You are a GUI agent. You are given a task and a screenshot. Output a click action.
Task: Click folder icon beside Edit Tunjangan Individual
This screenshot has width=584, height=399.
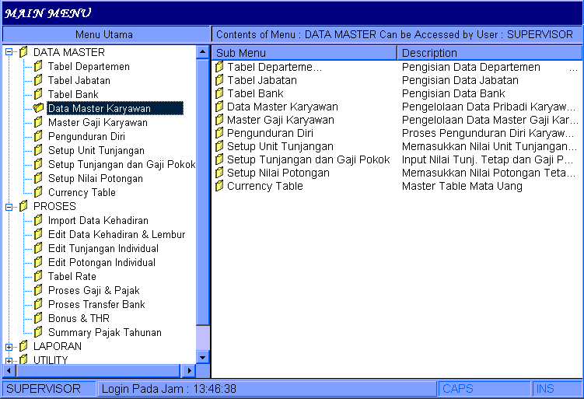38,248
